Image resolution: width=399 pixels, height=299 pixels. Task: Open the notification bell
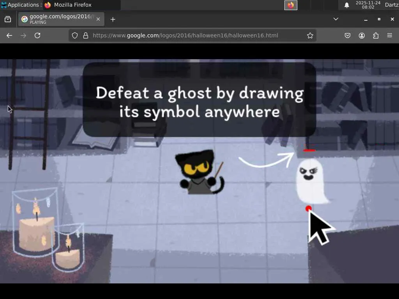pyautogui.click(x=346, y=5)
